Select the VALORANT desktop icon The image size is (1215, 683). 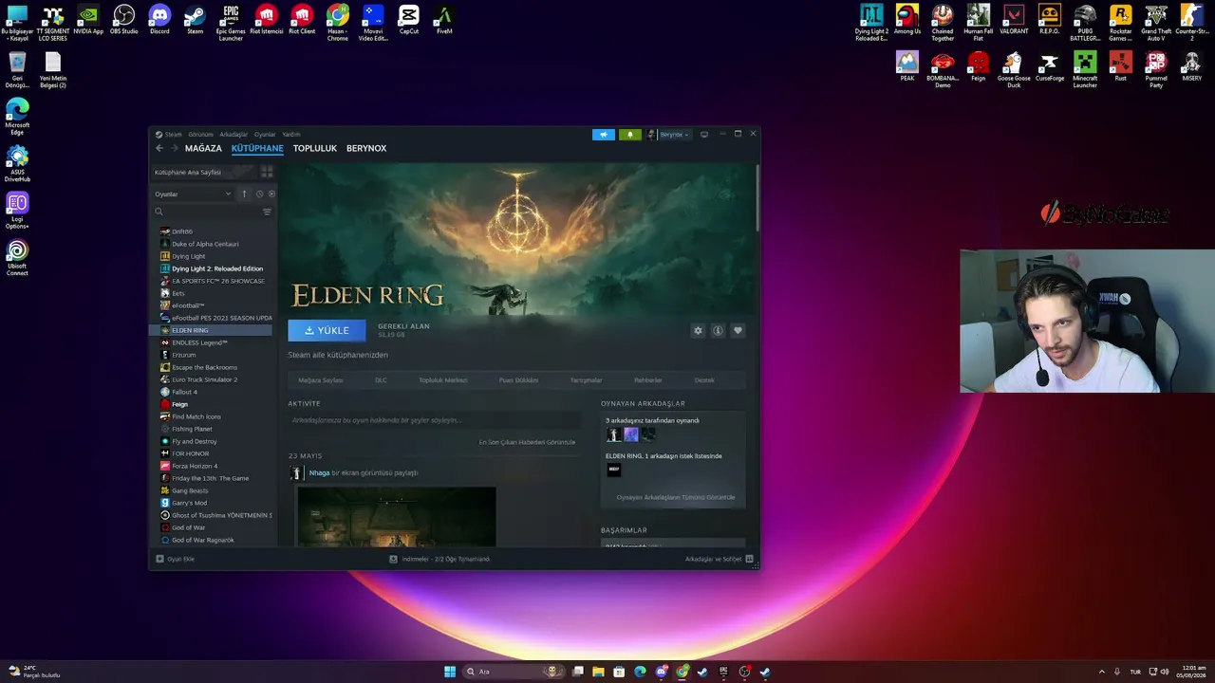1014,21
